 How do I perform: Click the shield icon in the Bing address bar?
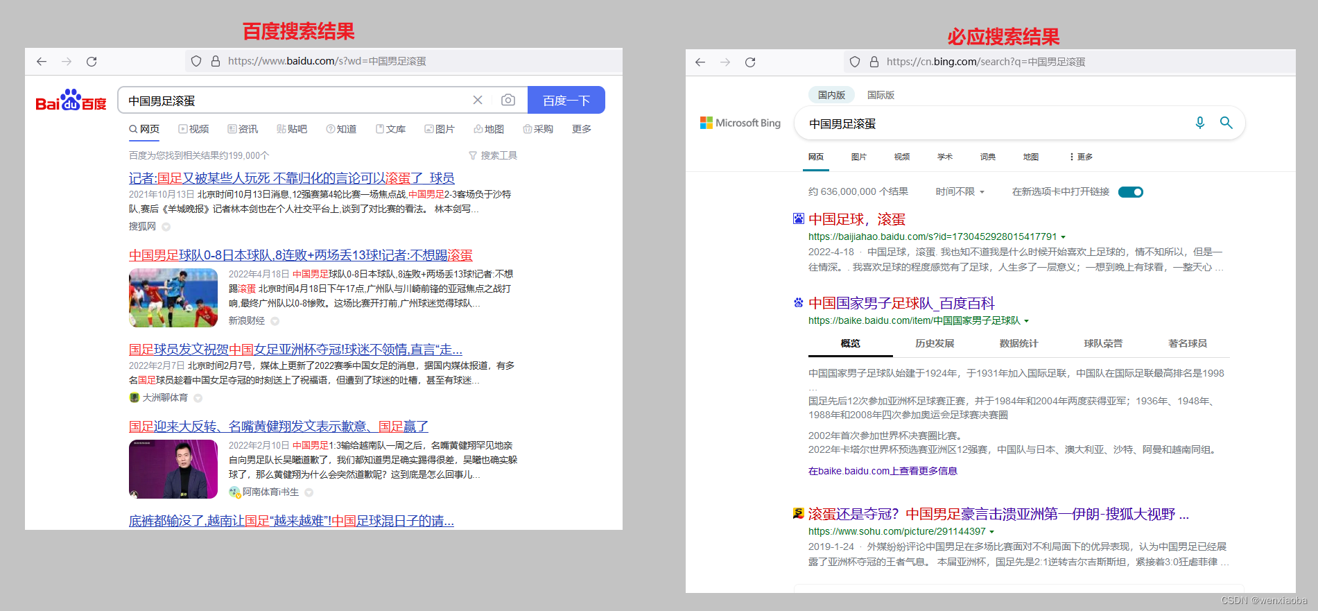[x=855, y=62]
